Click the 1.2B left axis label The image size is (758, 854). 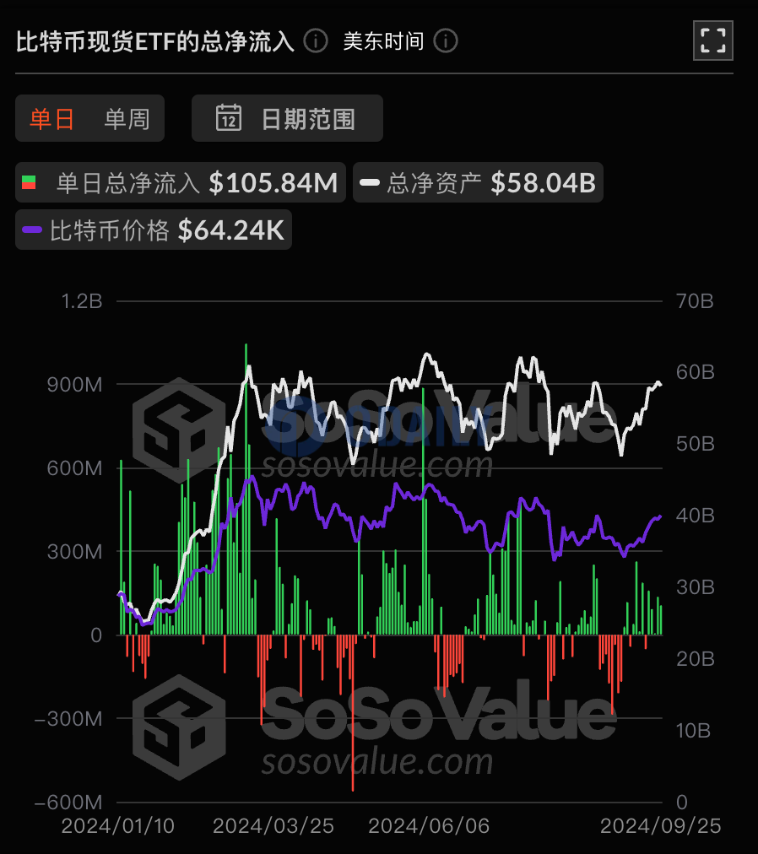82,300
